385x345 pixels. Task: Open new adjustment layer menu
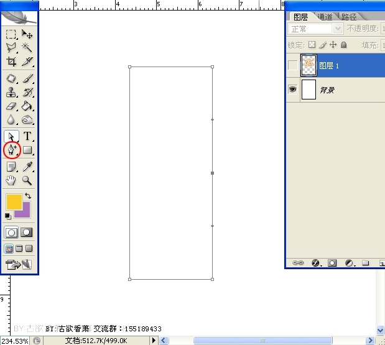click(x=350, y=263)
